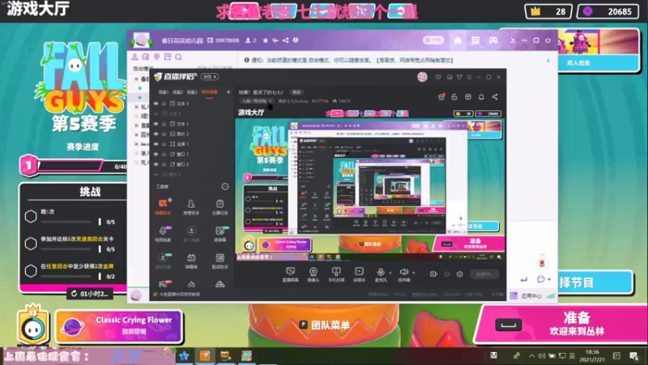Open the speaker dropdown arrow
The height and width of the screenshot is (365, 648).
coord(413,273)
